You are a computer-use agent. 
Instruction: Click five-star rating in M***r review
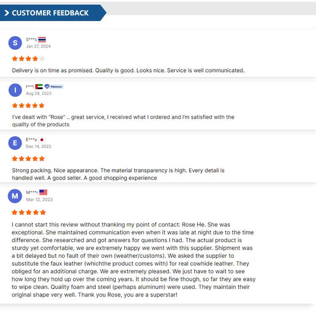pyautogui.click(x=28, y=212)
